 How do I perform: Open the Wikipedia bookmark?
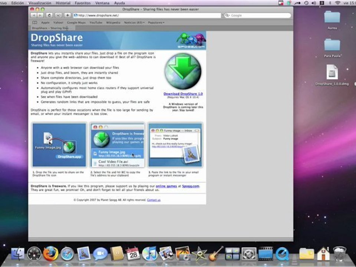[x=113, y=23]
